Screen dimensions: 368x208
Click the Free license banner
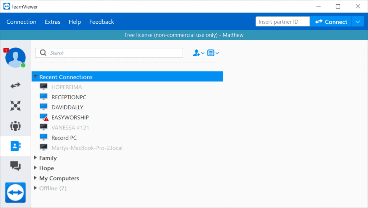tap(184, 35)
